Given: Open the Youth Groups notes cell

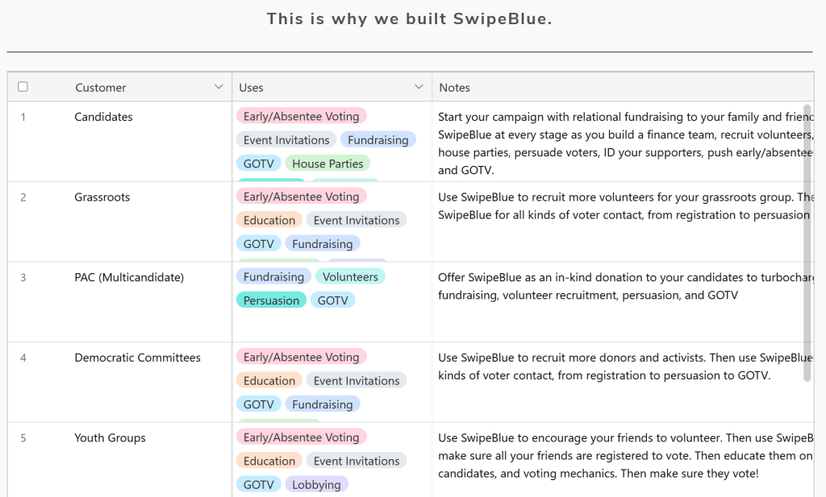Looking at the screenshot, I should click(624, 460).
